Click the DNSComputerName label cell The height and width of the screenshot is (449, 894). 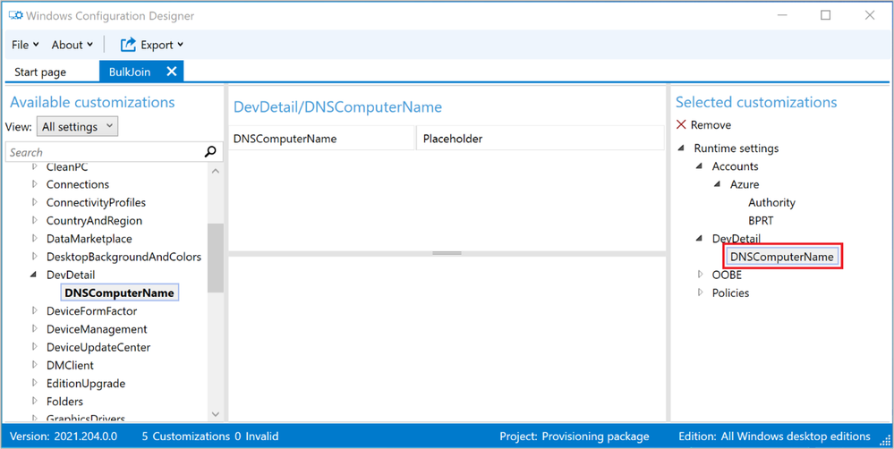[321, 139]
